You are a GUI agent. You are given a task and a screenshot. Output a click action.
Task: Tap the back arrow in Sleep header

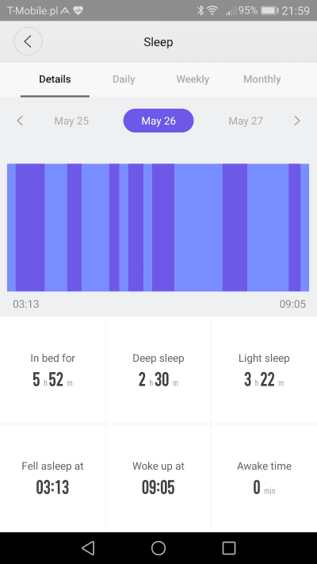[28, 41]
